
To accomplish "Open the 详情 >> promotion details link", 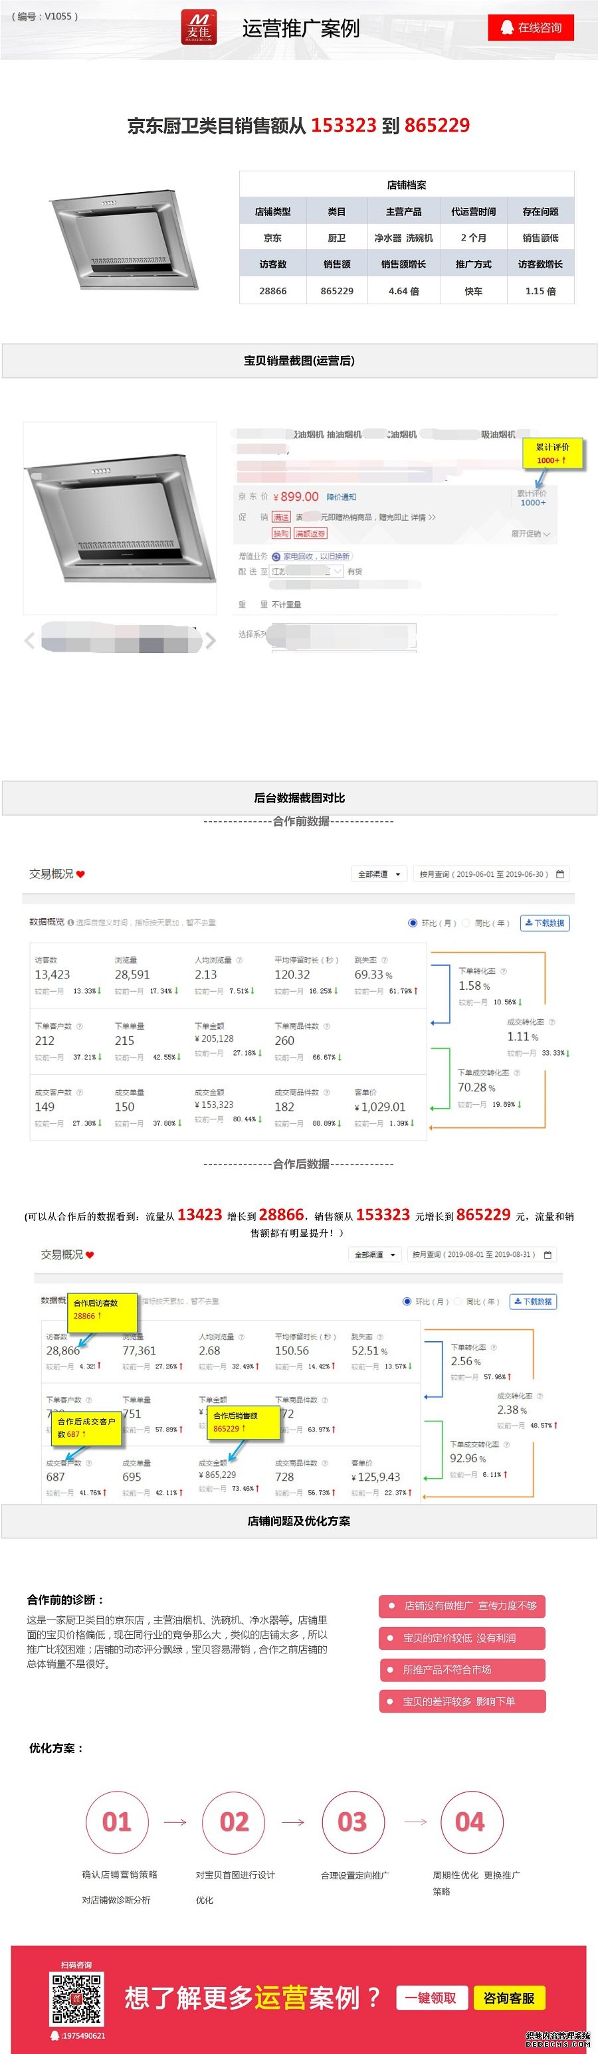I will [x=423, y=517].
